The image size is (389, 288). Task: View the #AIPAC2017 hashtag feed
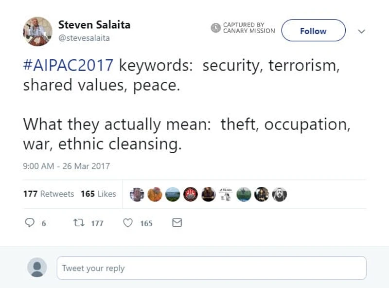point(69,65)
